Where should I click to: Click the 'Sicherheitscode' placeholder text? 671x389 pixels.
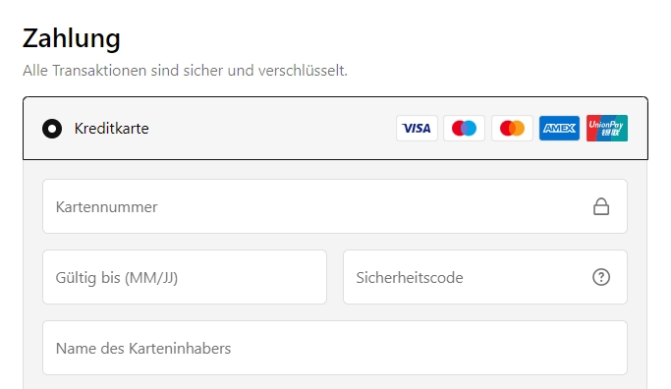coord(410,277)
